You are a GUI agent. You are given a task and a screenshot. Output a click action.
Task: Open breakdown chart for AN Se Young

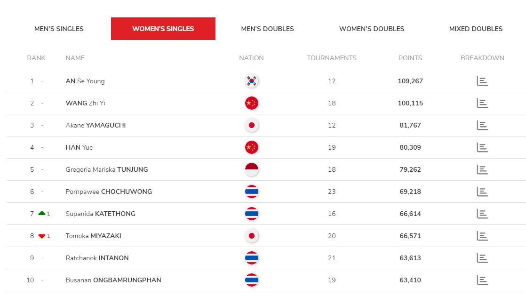click(x=482, y=81)
